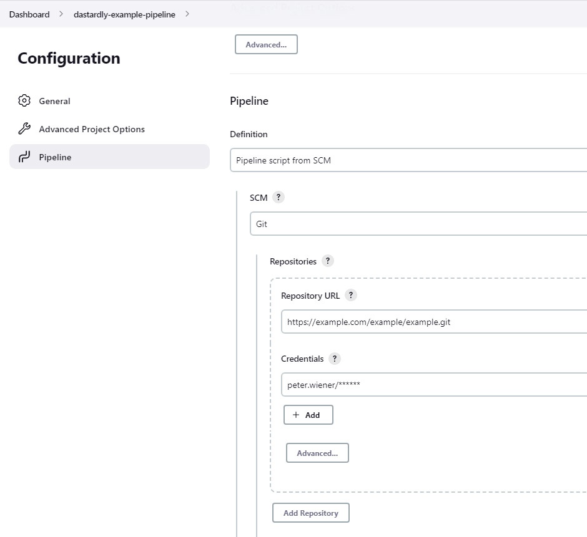Click Advanced... button under Credentials

(317, 453)
